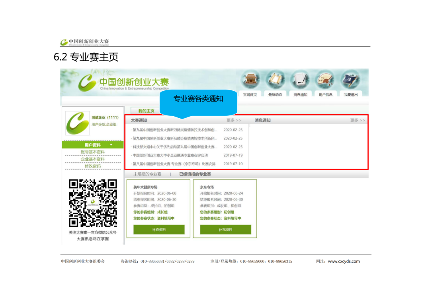Expand 更多 in the 消息通知 panel
The height and width of the screenshot is (304, 430).
coord(357,120)
